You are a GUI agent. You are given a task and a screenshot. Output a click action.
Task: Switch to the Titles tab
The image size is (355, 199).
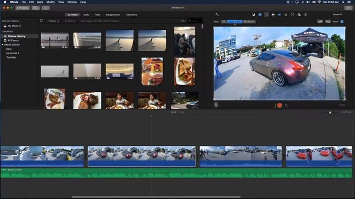98,15
